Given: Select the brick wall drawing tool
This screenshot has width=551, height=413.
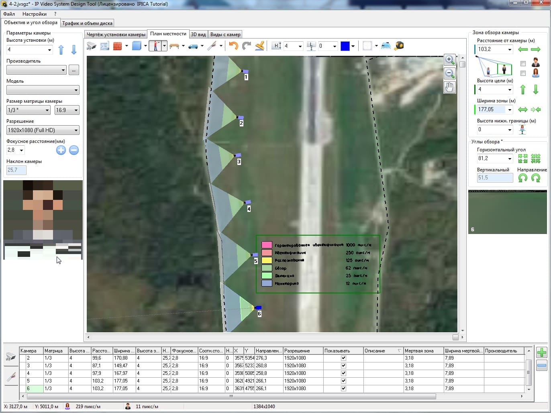Looking at the screenshot, I should coord(117,46).
